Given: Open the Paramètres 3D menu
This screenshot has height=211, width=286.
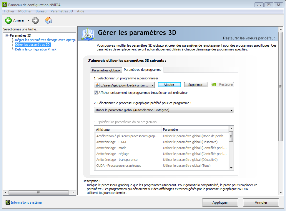Looking at the screenshot, I should [x=62, y=11].
